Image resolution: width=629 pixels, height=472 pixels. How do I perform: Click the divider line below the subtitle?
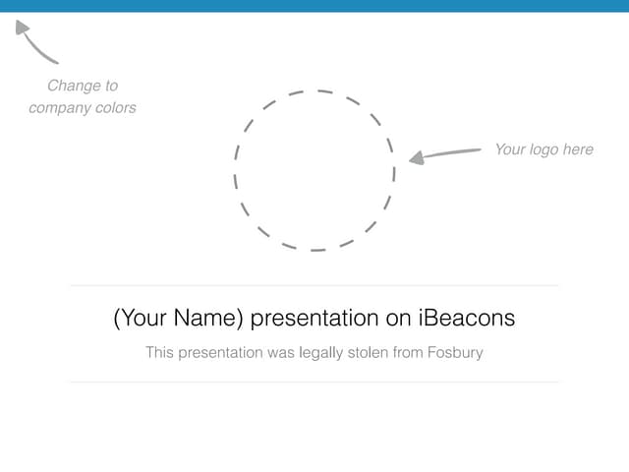pos(314,382)
